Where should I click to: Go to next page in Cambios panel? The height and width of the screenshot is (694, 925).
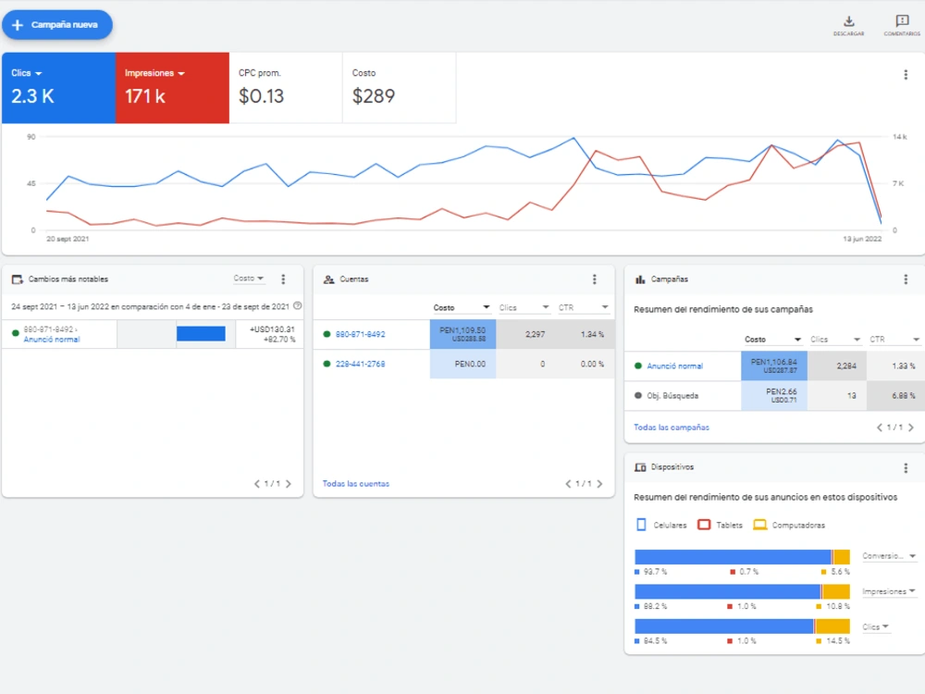click(x=289, y=484)
